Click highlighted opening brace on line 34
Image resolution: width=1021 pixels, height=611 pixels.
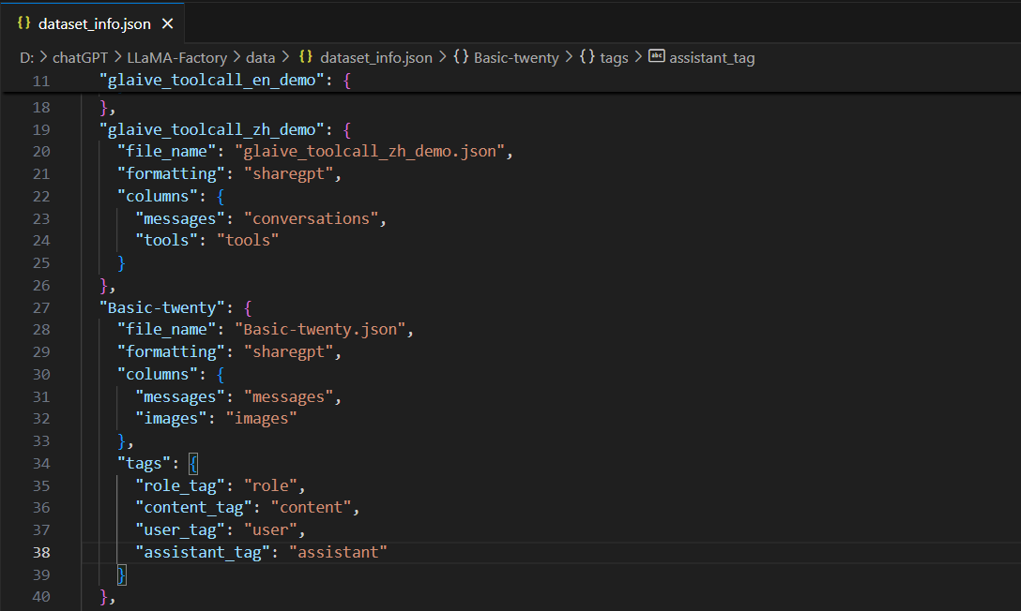pyautogui.click(x=193, y=464)
